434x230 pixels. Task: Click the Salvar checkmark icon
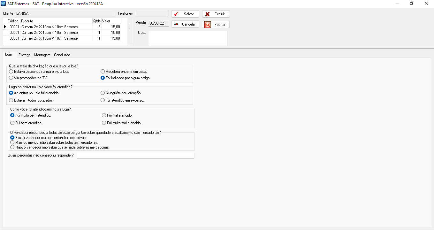coord(176,14)
